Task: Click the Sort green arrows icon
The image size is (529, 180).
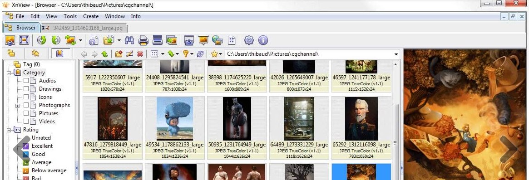Action: click(171, 54)
